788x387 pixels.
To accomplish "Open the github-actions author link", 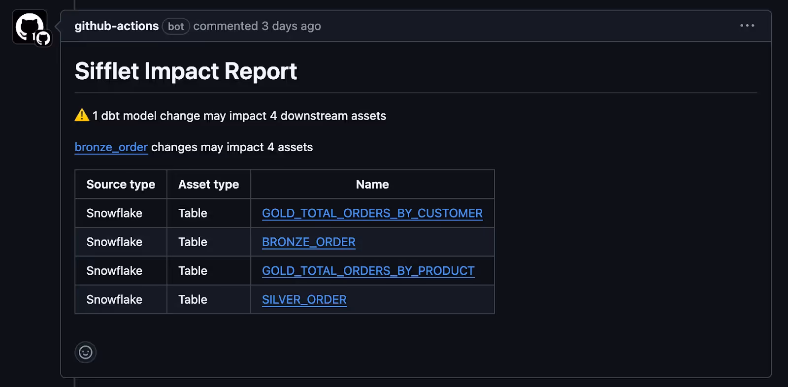I will 117,26.
